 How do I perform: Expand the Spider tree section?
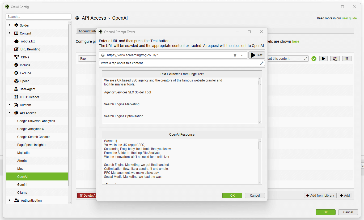[10, 25]
